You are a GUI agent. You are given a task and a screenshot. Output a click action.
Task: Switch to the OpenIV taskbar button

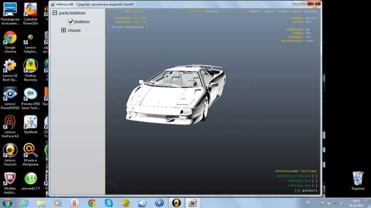pos(192,203)
